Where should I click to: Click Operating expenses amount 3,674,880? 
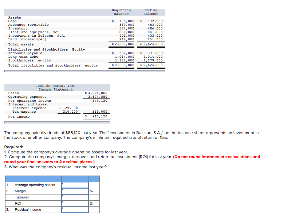coord(98,97)
